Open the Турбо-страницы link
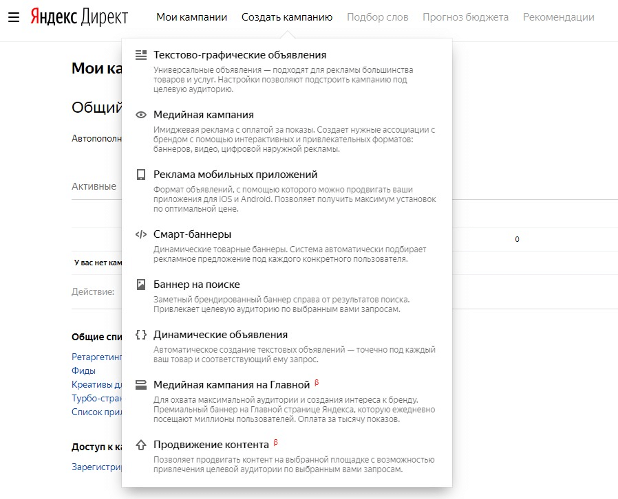This screenshot has height=499, width=618. coord(96,398)
